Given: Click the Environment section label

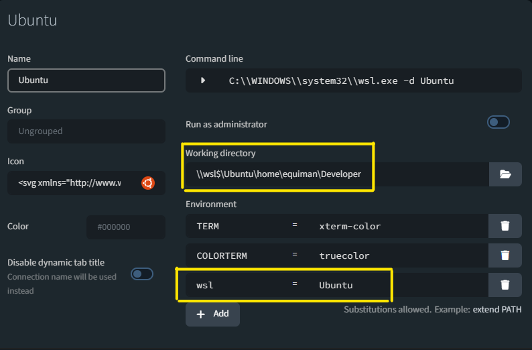Looking at the screenshot, I should (211, 204).
